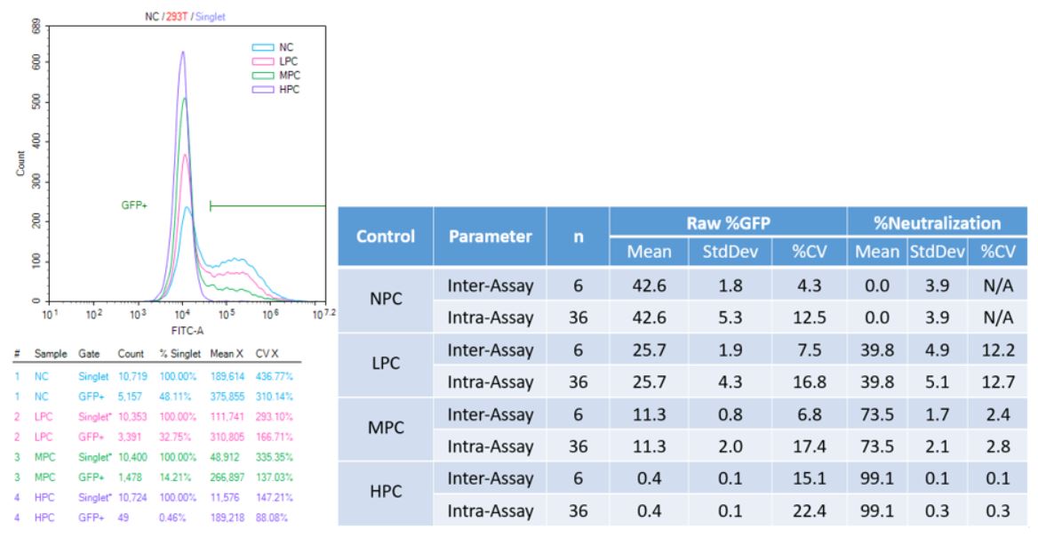Click the GFP+ gate label on the histogram
The height and width of the screenshot is (538, 1038).
pos(134,205)
